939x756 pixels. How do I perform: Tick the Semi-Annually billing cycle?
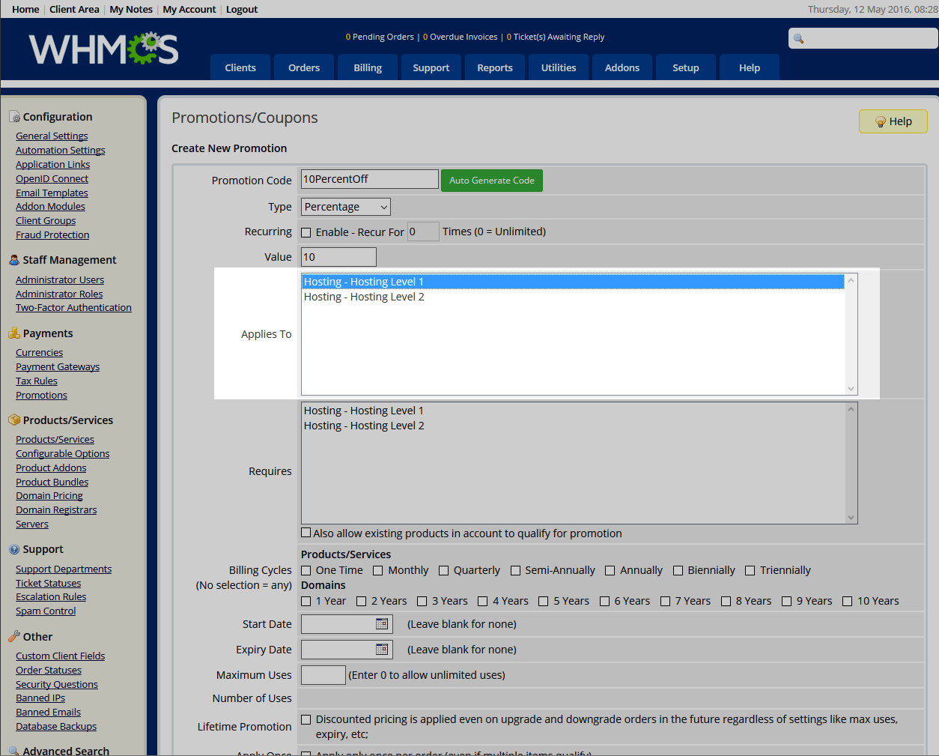[x=515, y=571]
